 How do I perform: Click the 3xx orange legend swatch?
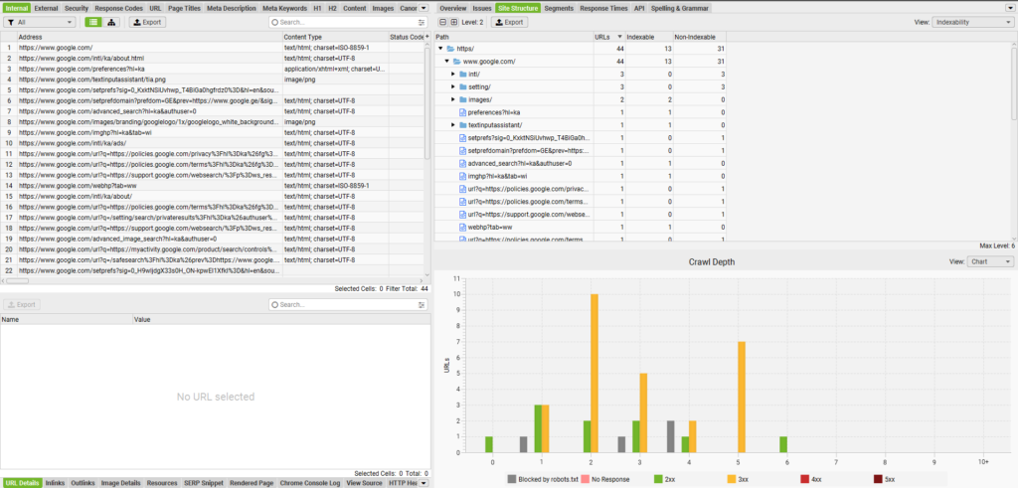[731, 479]
